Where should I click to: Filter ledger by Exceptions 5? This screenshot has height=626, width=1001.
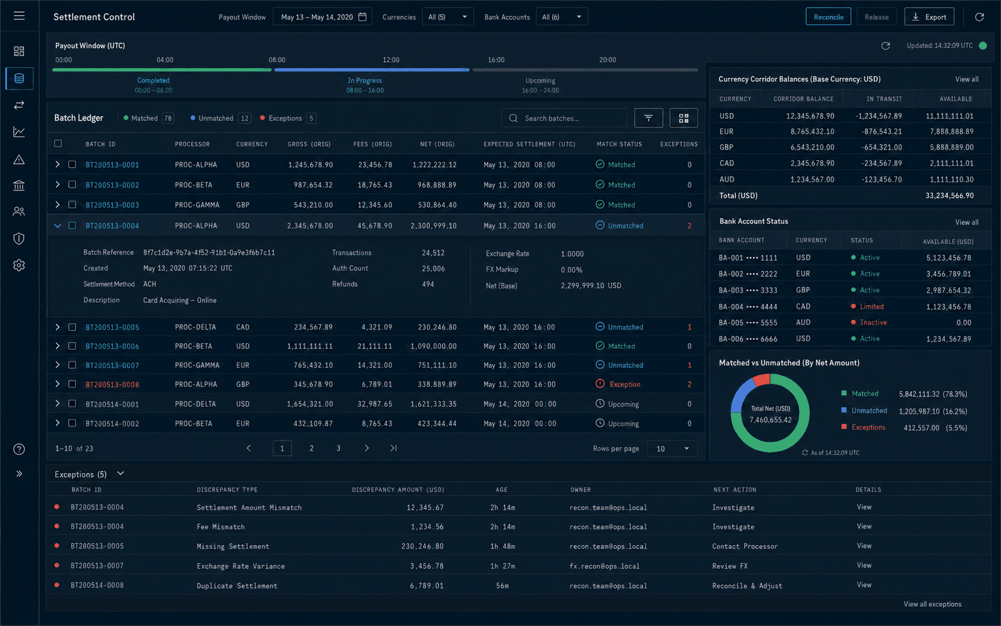(288, 118)
